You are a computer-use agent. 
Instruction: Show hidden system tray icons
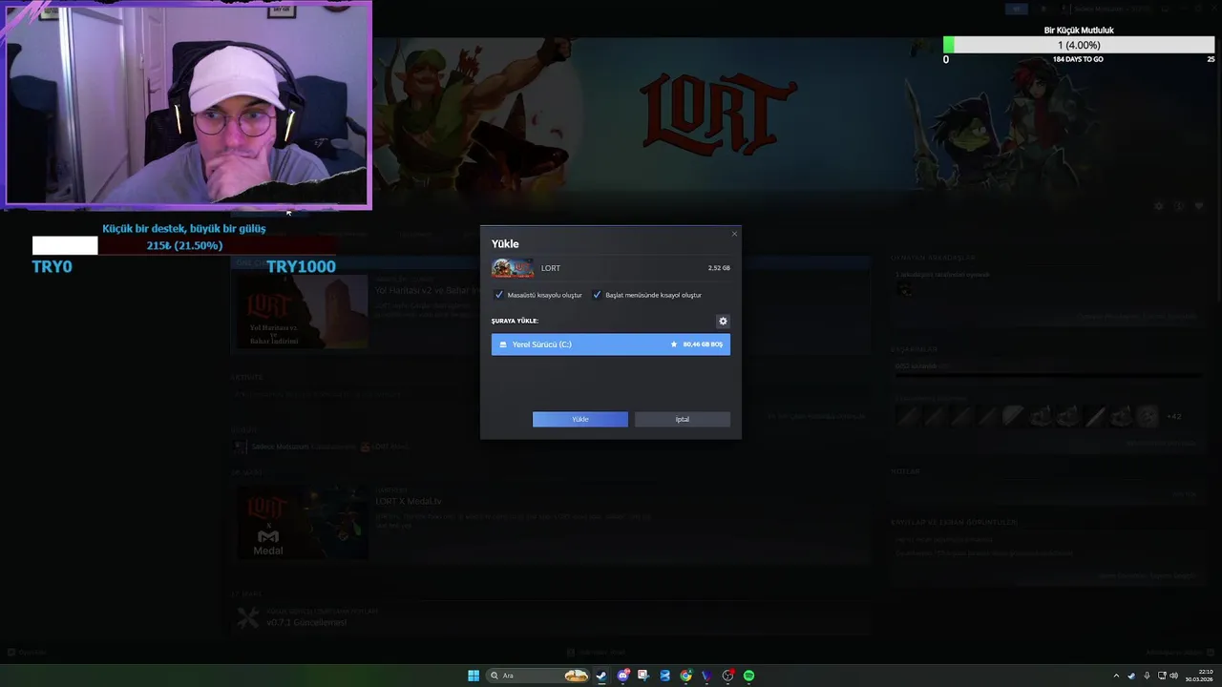click(1116, 676)
